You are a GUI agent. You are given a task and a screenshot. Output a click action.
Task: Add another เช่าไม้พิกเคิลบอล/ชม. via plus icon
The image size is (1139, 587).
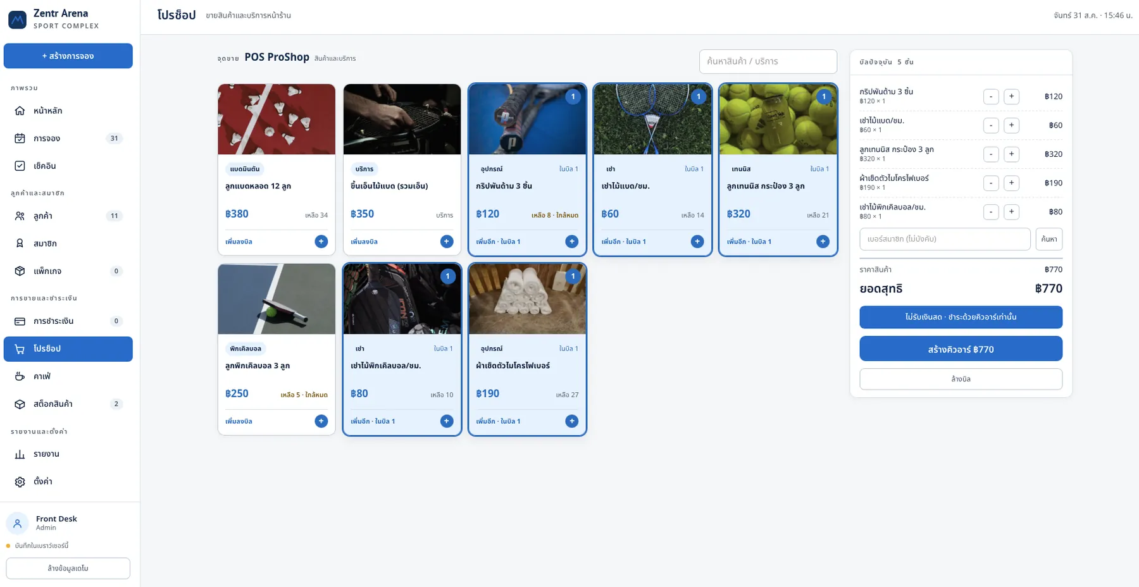click(x=447, y=421)
